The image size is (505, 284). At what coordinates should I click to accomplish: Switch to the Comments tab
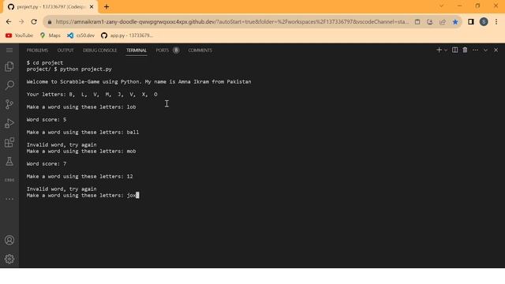click(200, 50)
